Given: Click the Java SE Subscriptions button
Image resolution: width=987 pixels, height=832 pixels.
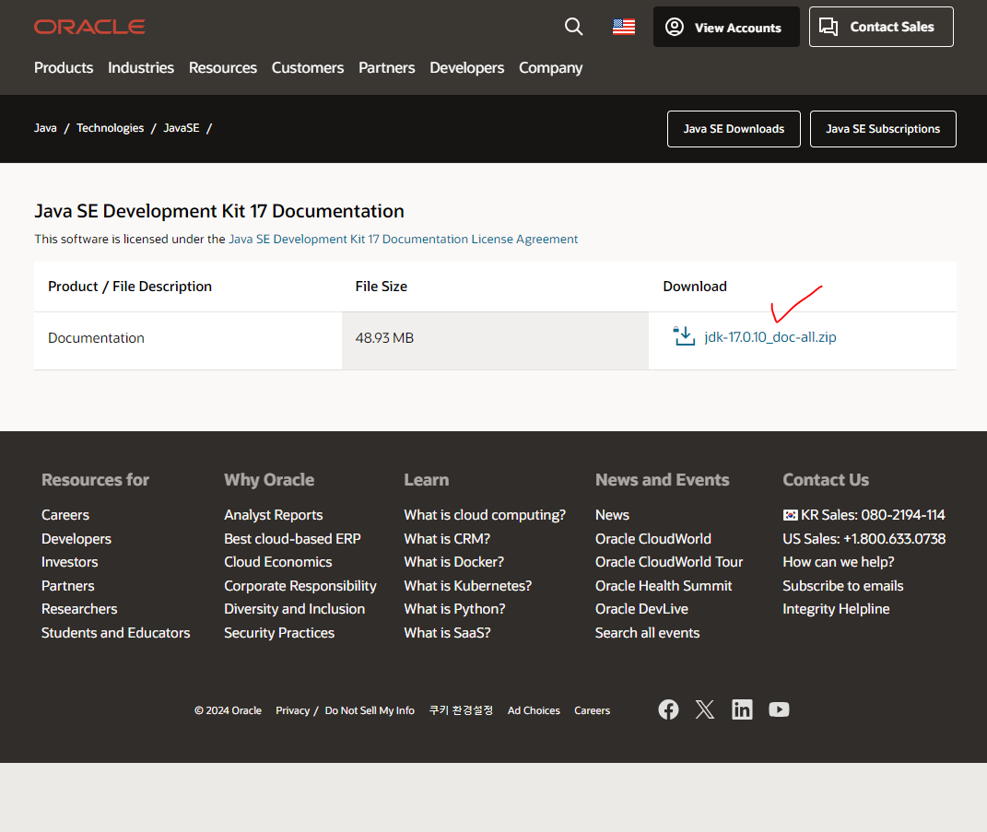Looking at the screenshot, I should coord(883,129).
